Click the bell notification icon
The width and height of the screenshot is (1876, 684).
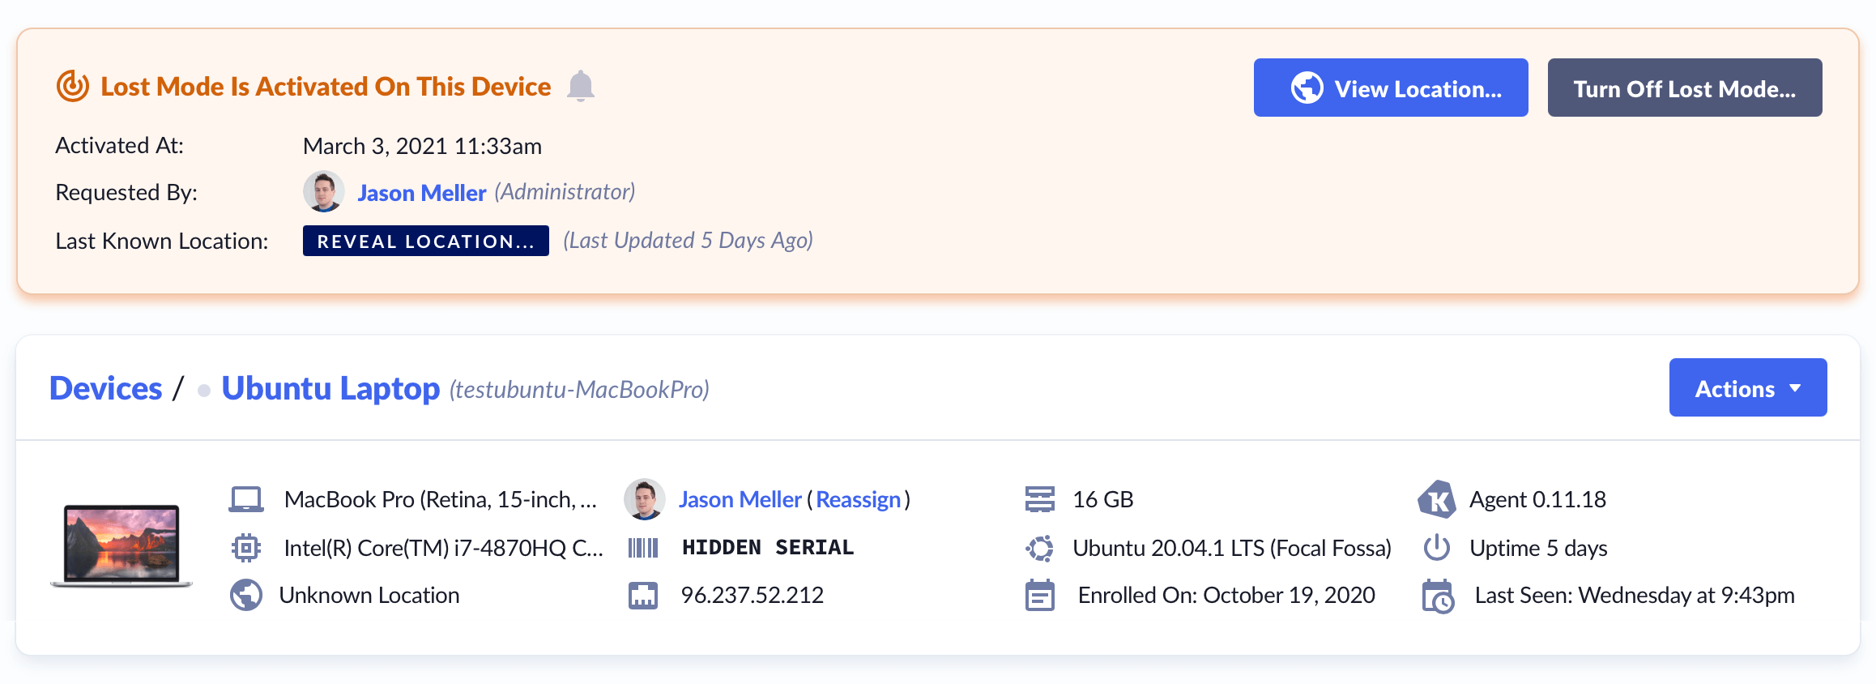[580, 86]
